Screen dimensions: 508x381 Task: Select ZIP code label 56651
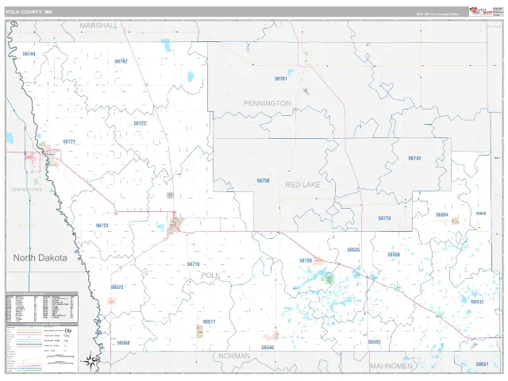pos(482,364)
